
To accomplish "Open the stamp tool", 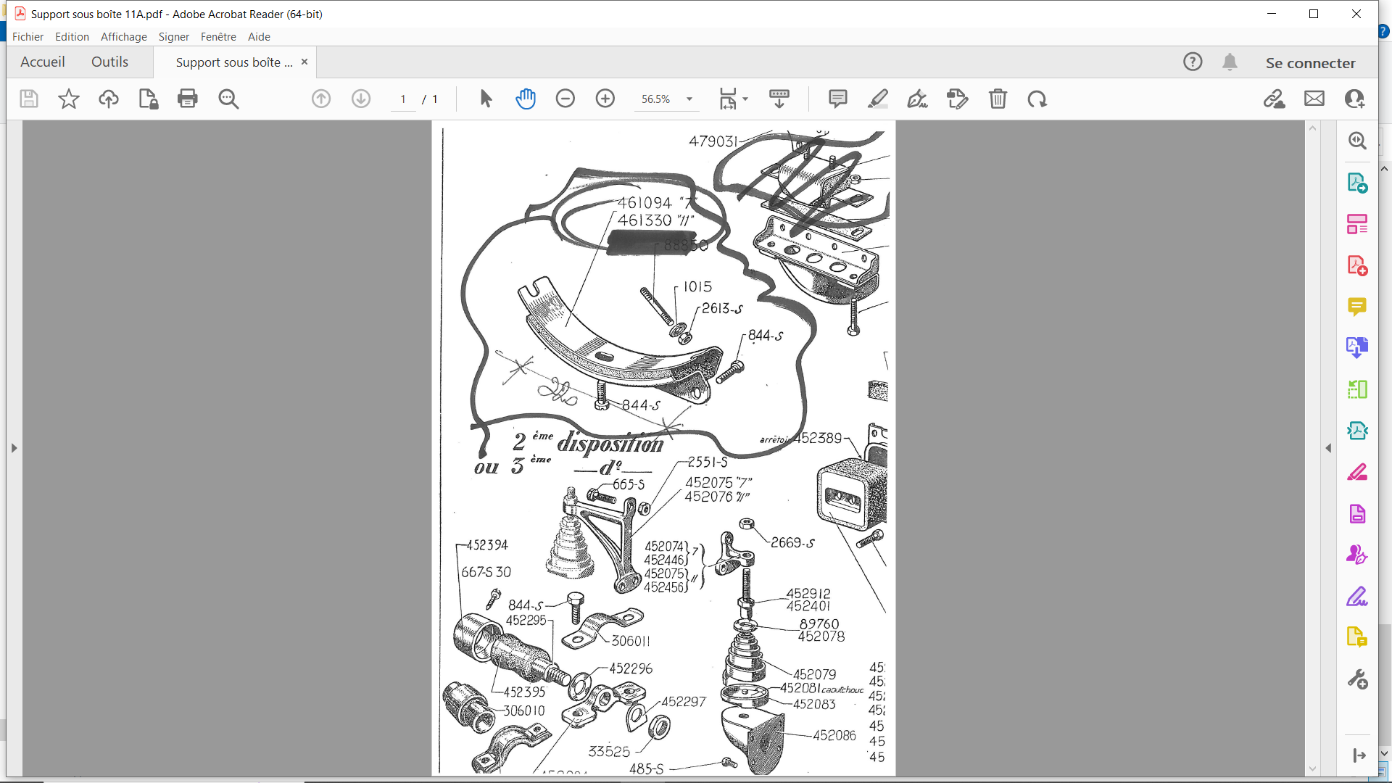I will coord(958,99).
